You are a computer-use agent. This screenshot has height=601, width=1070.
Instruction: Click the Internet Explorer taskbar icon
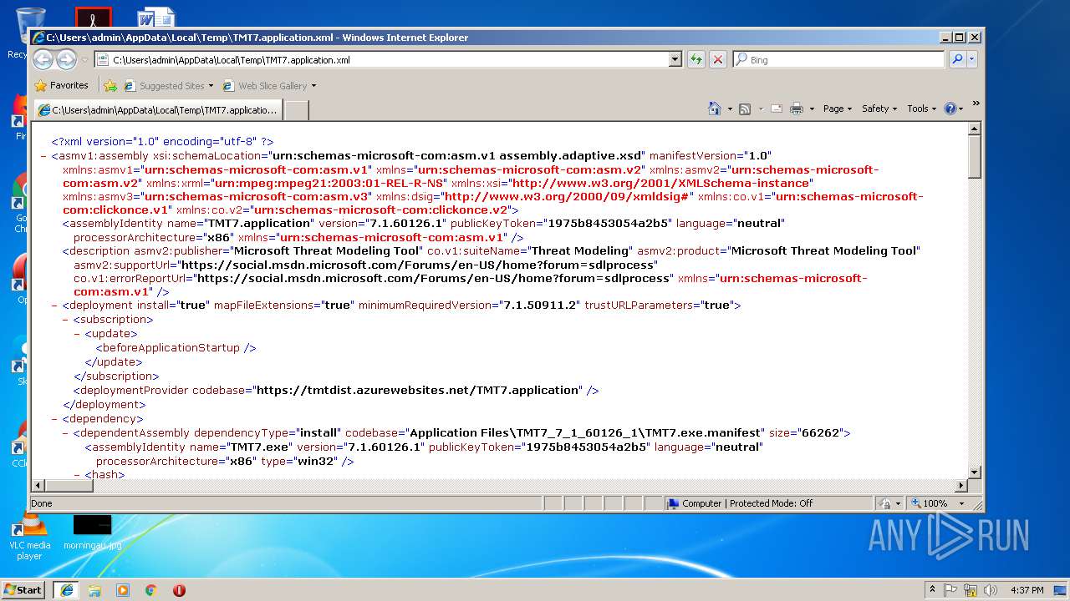[66, 589]
